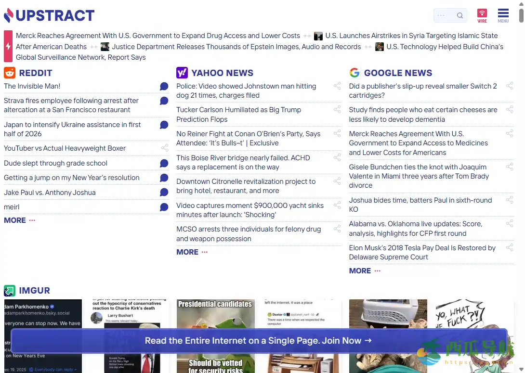Open the cheese and dementia study article

423,115
